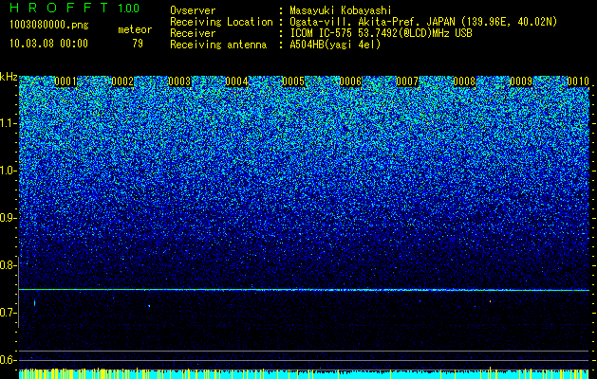Viewport: 597px width, 379px height.
Task: Click the antenna value A504HB(yagi 4el)
Action: pos(335,45)
